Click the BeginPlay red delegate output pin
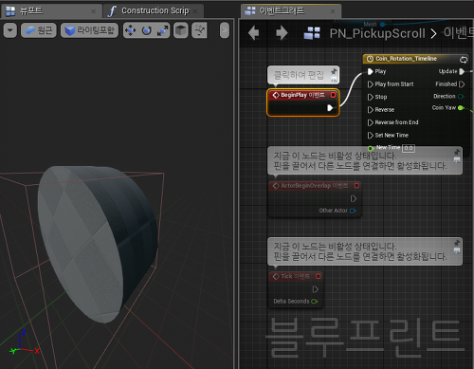The height and width of the screenshot is (369, 474). click(333, 95)
